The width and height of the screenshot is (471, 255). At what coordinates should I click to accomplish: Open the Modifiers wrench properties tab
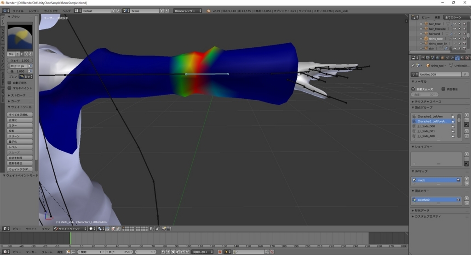(x=452, y=58)
